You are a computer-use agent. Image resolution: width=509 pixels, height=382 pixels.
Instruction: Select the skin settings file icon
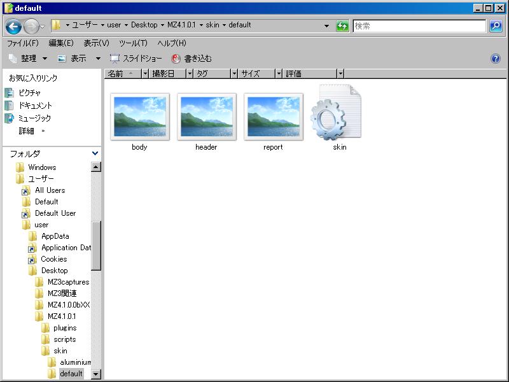[336, 113]
